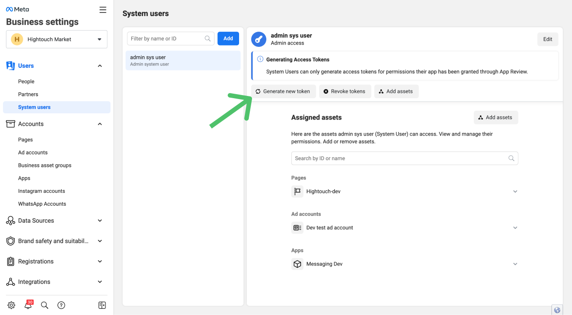The image size is (572, 315).
Task: Expand the Data Sources section
Action: coord(99,220)
